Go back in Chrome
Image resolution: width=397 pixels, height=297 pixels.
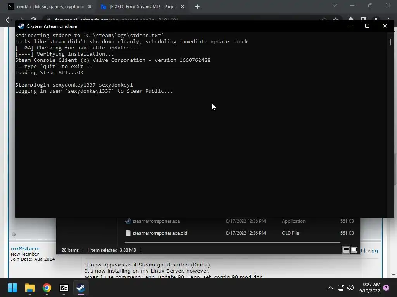(9, 20)
